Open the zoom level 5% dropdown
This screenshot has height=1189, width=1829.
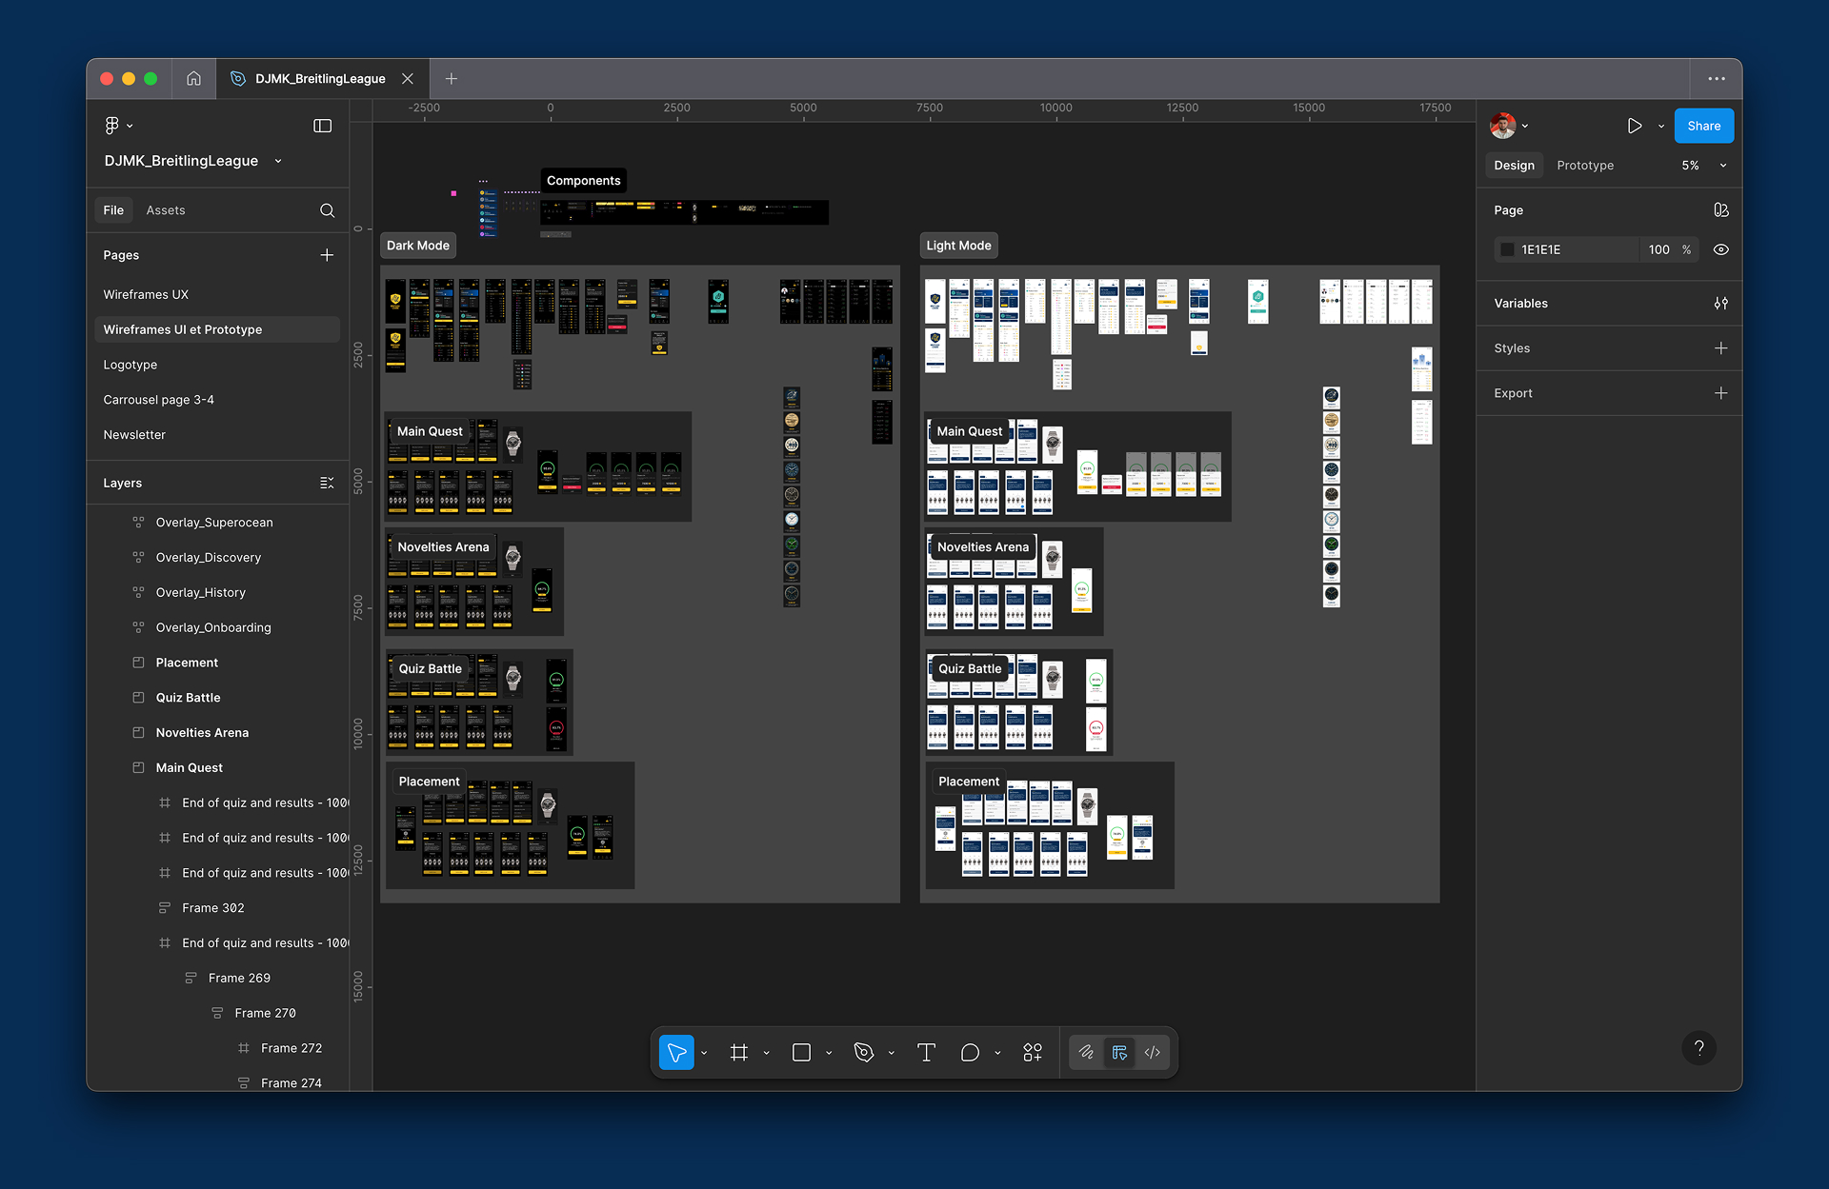click(1703, 166)
